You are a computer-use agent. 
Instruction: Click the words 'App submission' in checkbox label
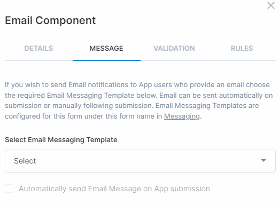click(x=182, y=189)
